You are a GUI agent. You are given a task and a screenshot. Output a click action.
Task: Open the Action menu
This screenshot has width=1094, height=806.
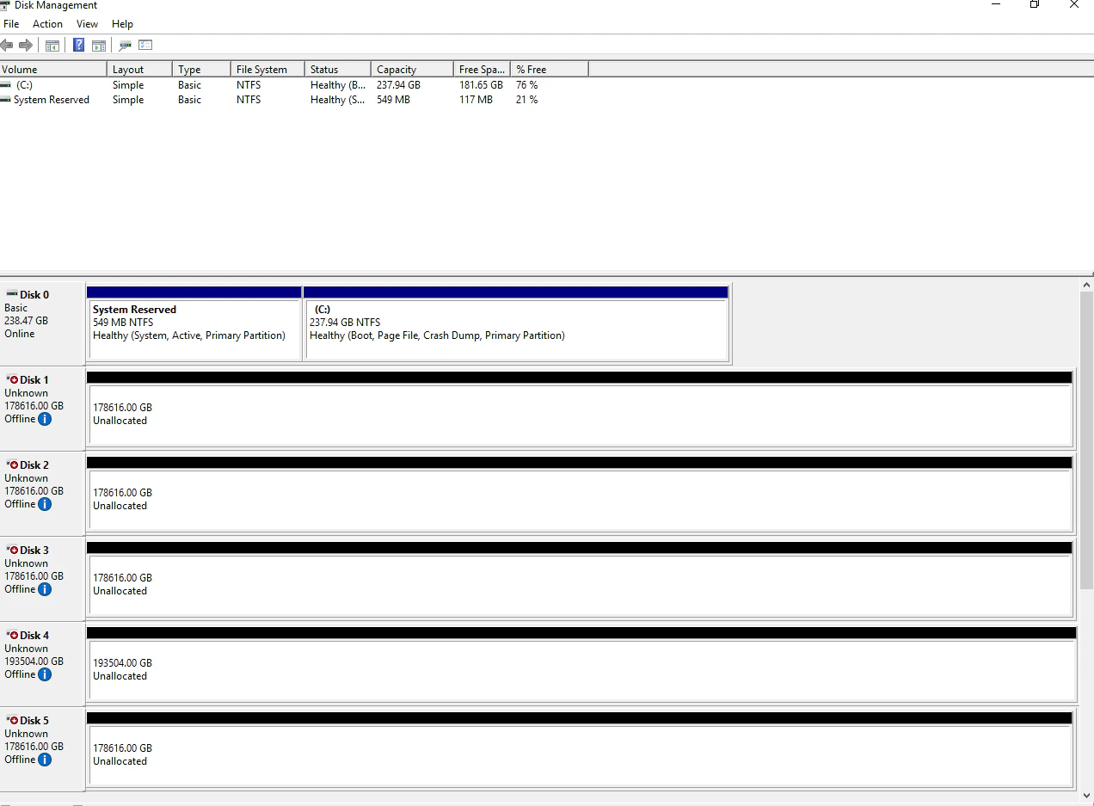click(x=47, y=23)
